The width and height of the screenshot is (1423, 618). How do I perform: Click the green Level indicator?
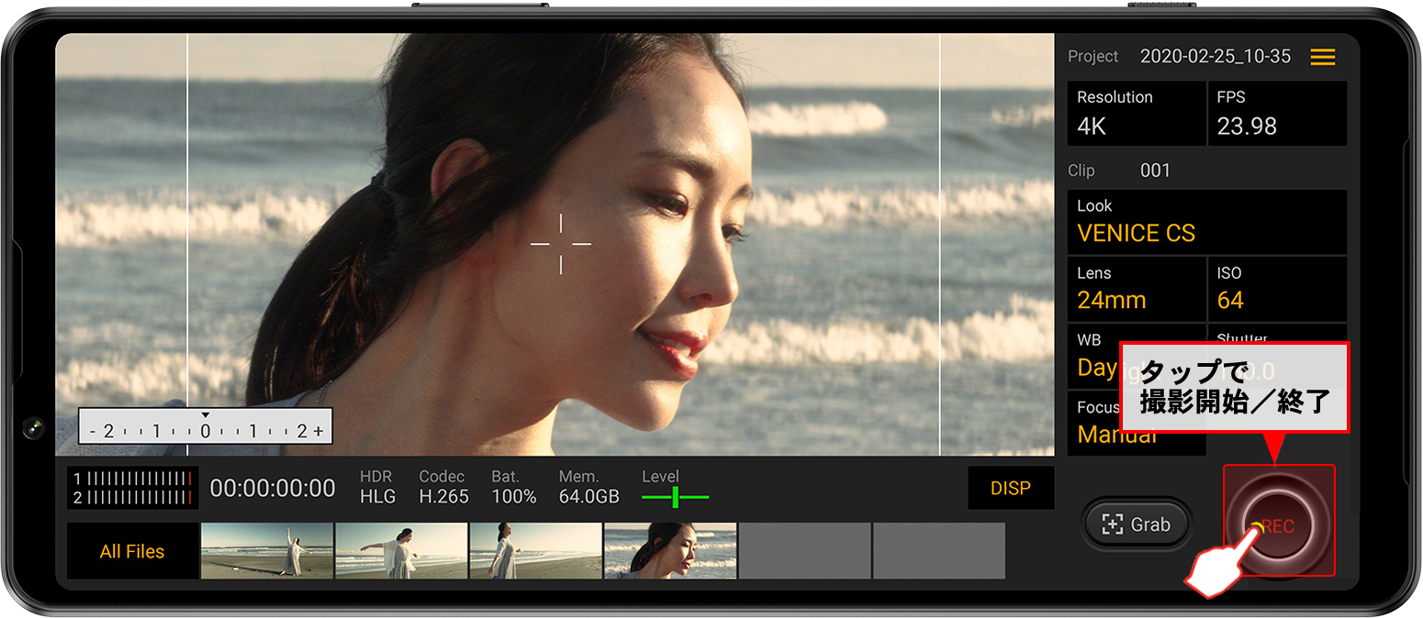675,496
